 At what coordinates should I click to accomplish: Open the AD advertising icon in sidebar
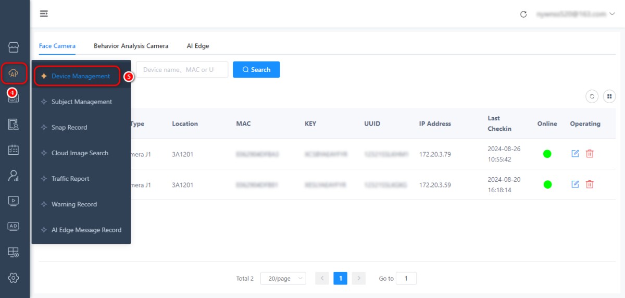coord(14,226)
